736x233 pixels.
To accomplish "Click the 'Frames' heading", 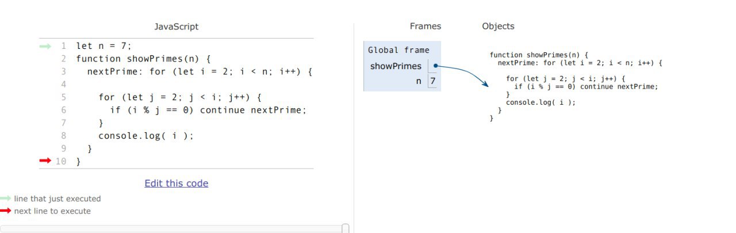I will pos(425,26).
